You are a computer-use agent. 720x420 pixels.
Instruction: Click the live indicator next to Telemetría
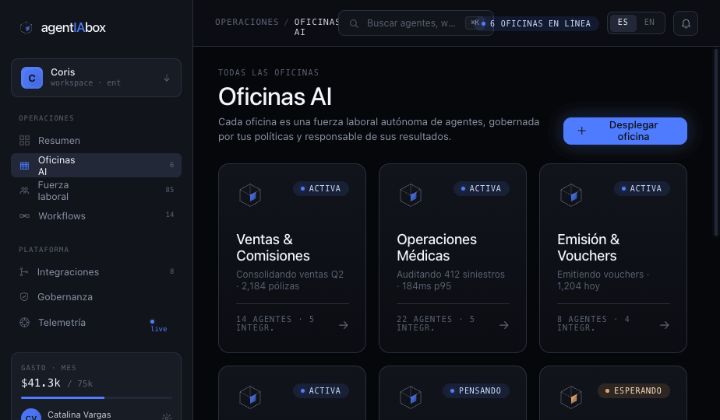click(158, 325)
